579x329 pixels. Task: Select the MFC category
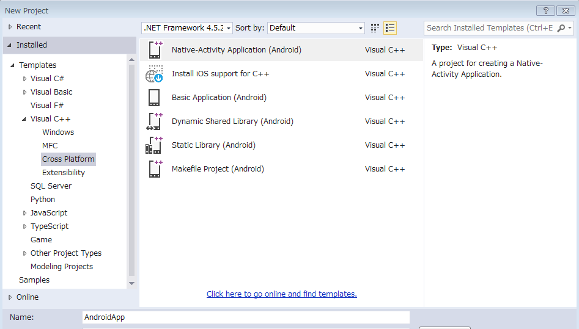pyautogui.click(x=50, y=146)
